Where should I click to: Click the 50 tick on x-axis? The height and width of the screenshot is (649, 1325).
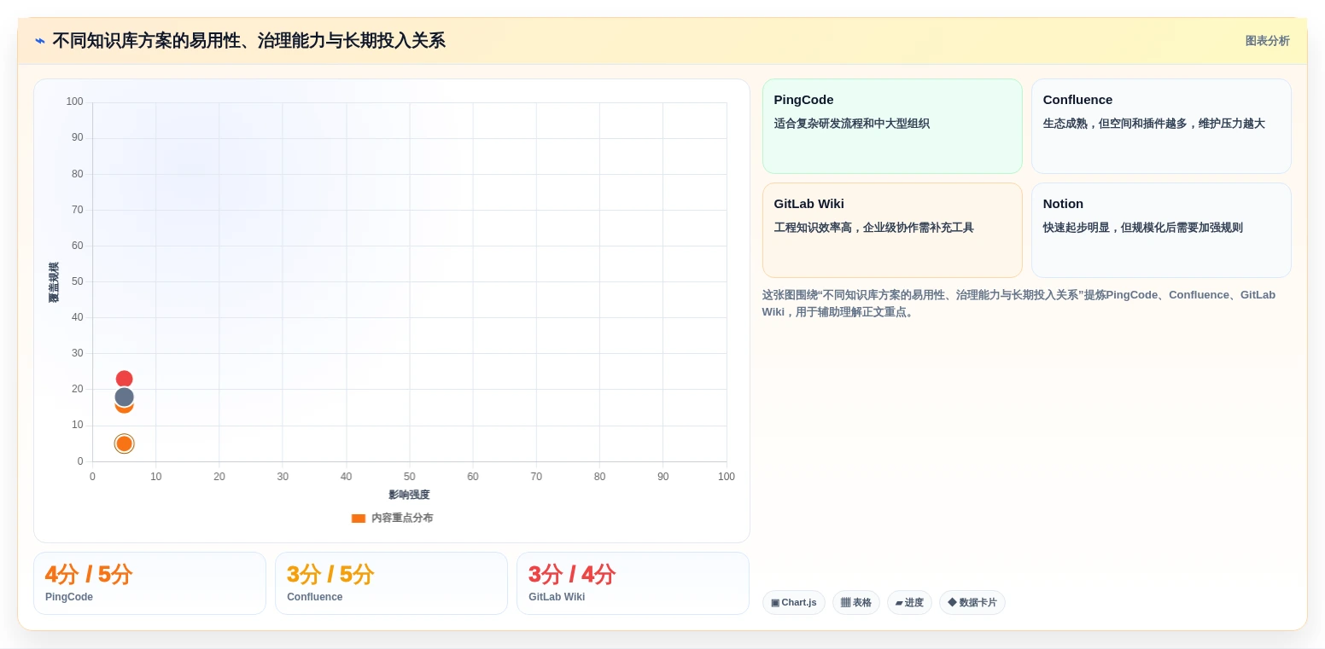pyautogui.click(x=410, y=477)
